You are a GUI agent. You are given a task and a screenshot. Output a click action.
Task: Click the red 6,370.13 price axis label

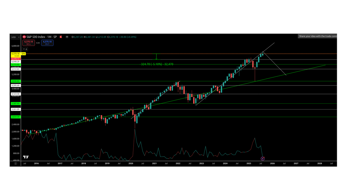tap(15, 59)
